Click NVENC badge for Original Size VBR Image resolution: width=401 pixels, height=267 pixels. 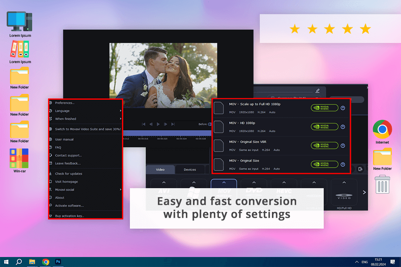click(x=325, y=145)
